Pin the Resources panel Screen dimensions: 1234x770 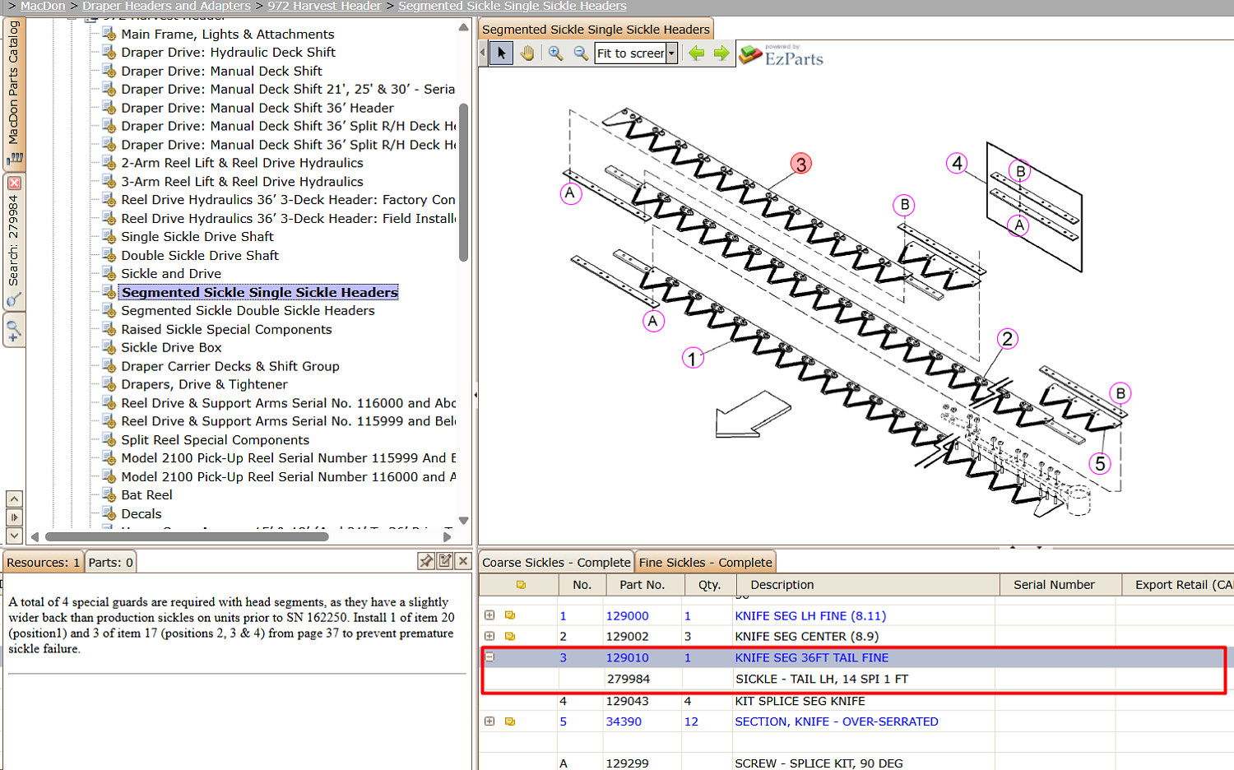click(426, 561)
